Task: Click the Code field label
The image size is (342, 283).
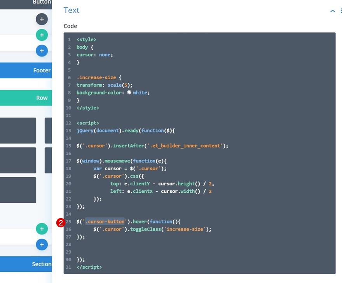Action: pos(70,26)
